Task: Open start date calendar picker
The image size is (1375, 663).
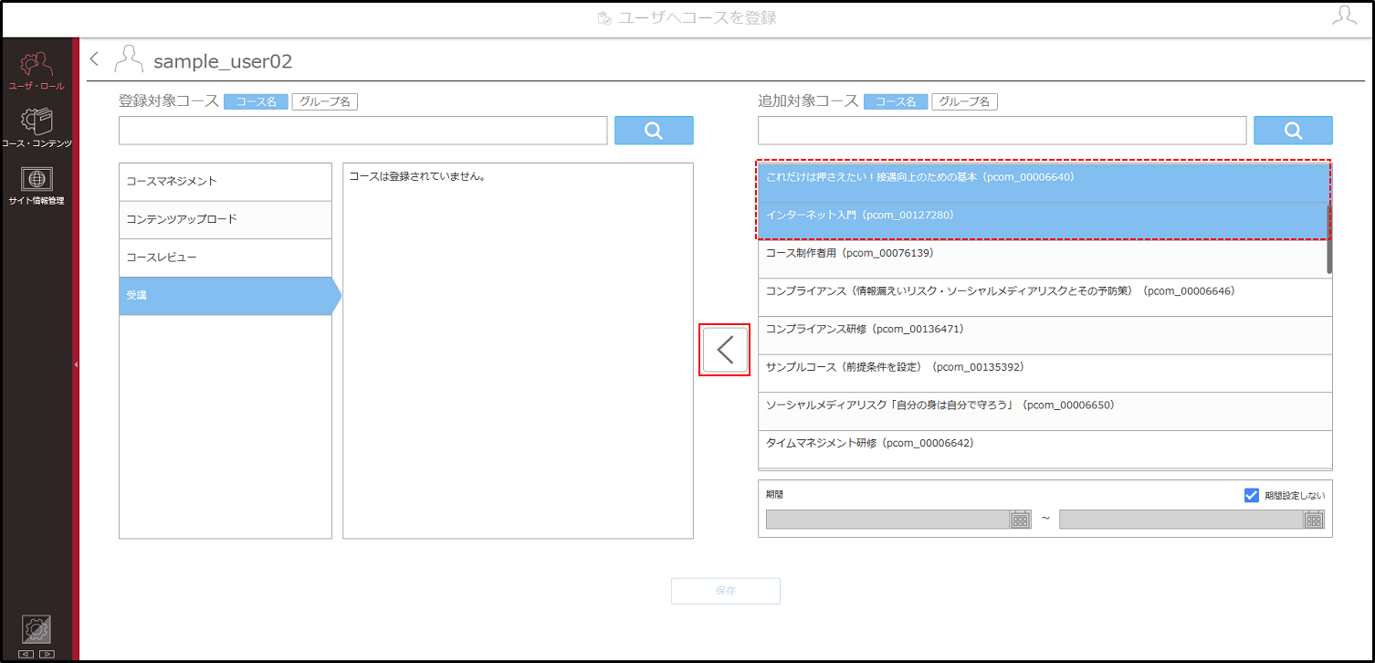Action: tap(1020, 520)
